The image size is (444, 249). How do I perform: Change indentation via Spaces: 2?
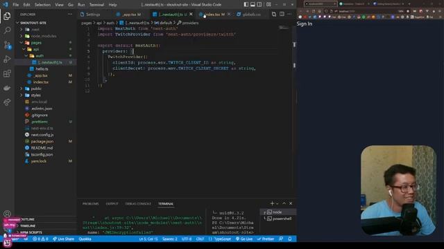(169, 239)
